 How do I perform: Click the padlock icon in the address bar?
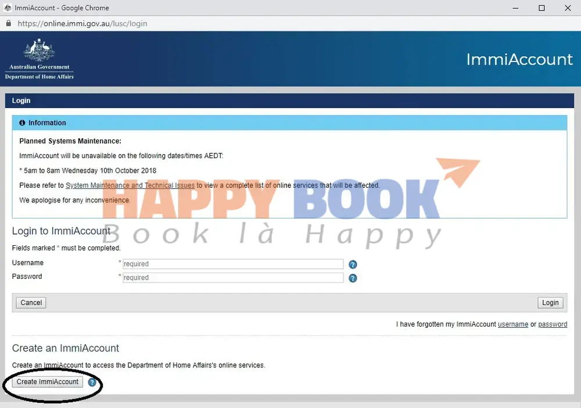pyautogui.click(x=8, y=24)
